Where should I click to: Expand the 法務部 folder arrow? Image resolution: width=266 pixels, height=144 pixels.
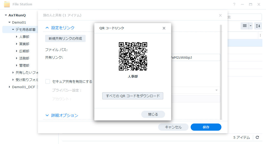point(17,58)
